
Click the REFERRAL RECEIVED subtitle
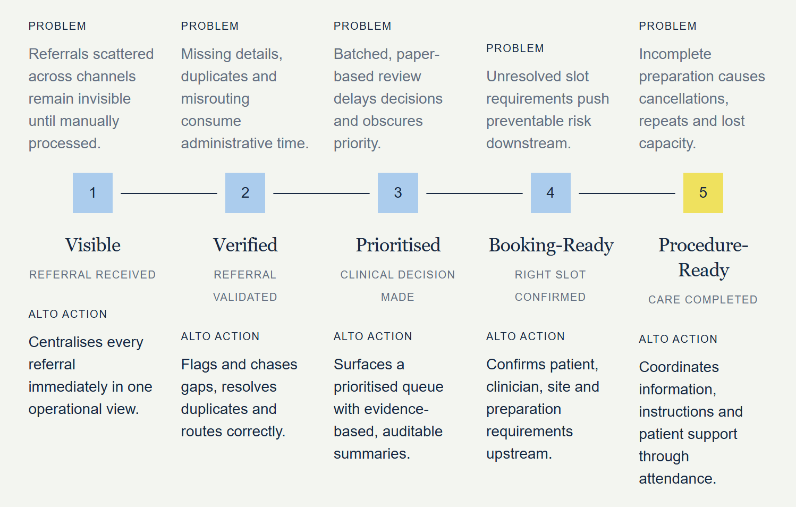[x=92, y=275]
